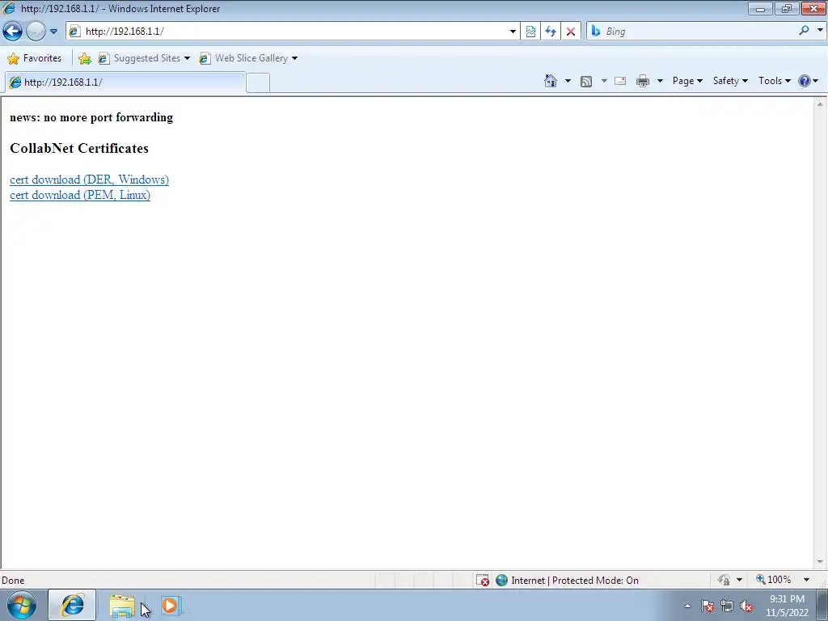The height and width of the screenshot is (621, 828).
Task: Select the http://192.168.1.1/ tab
Action: (x=125, y=82)
